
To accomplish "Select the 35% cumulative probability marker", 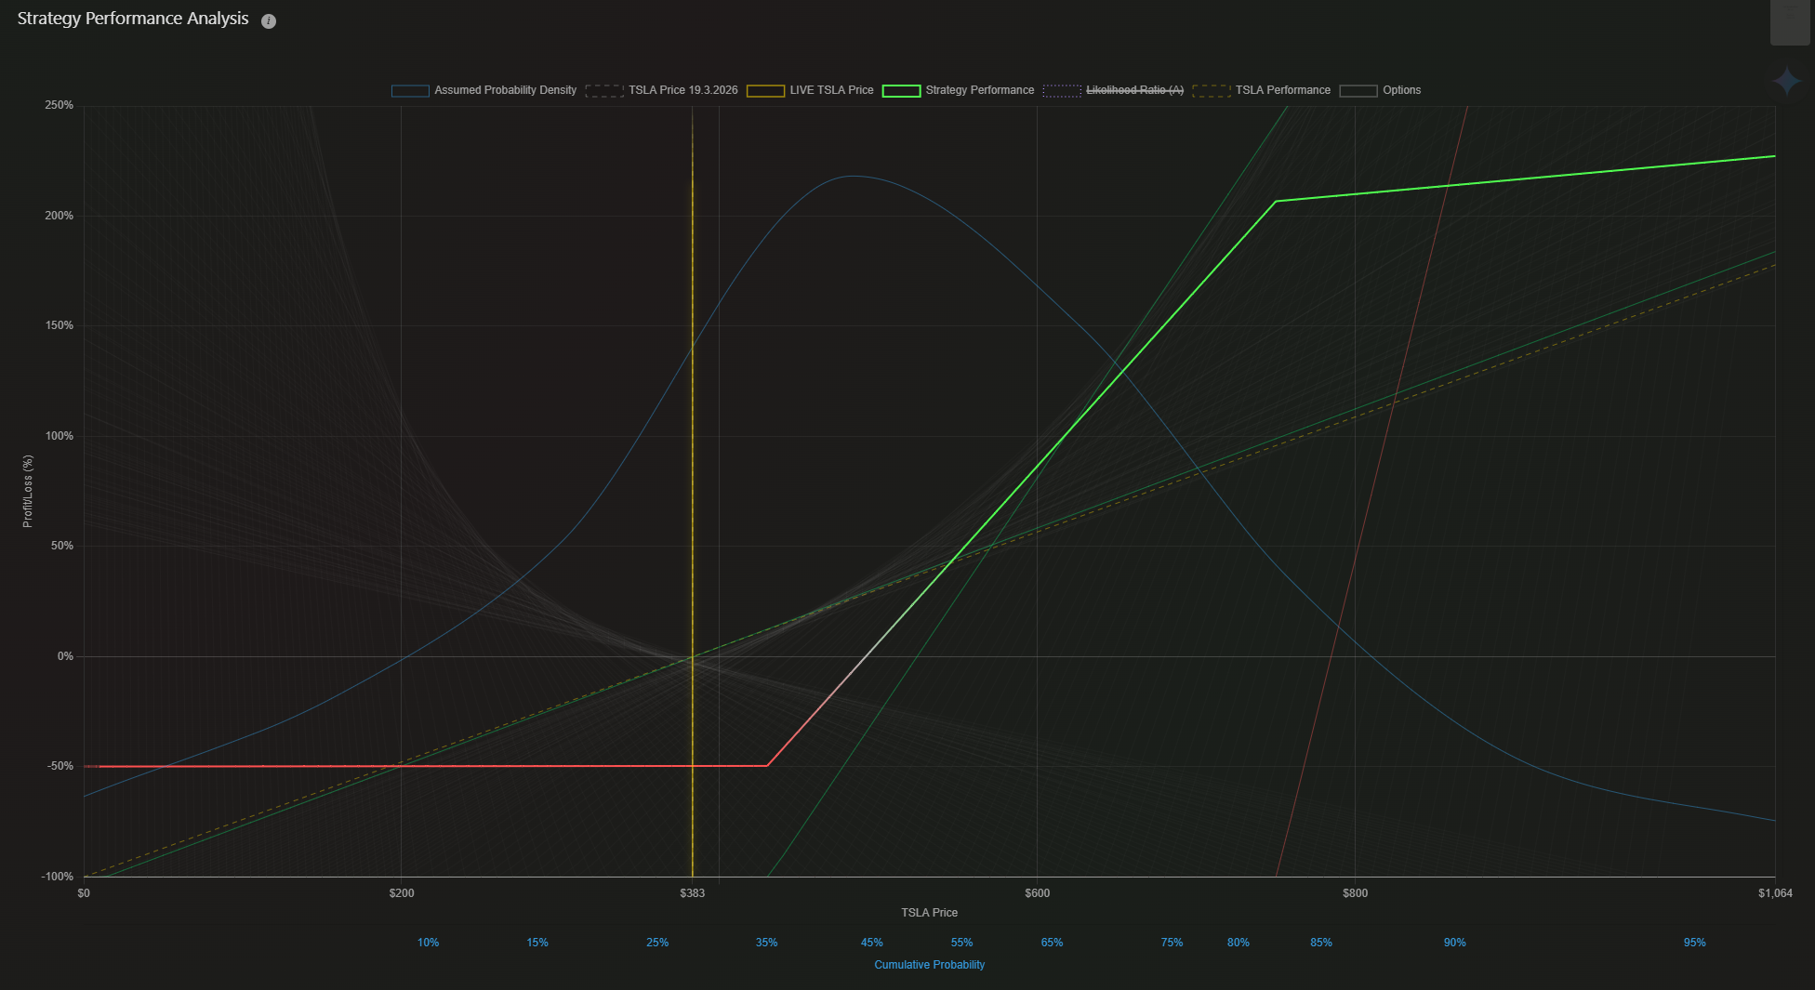I will [x=766, y=943].
